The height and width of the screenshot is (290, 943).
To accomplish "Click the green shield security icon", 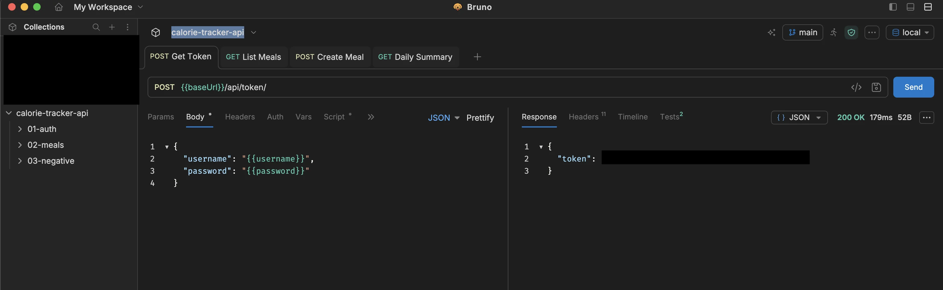I will (x=851, y=32).
